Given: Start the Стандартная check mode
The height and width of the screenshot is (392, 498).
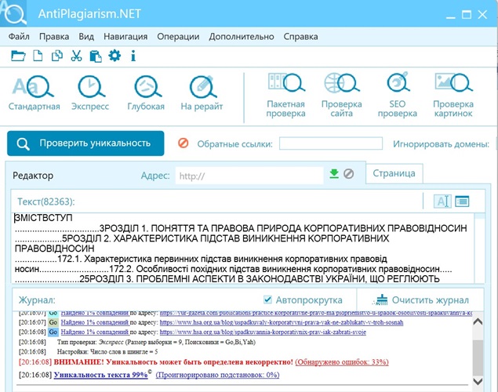Looking at the screenshot, I should coord(34,93).
